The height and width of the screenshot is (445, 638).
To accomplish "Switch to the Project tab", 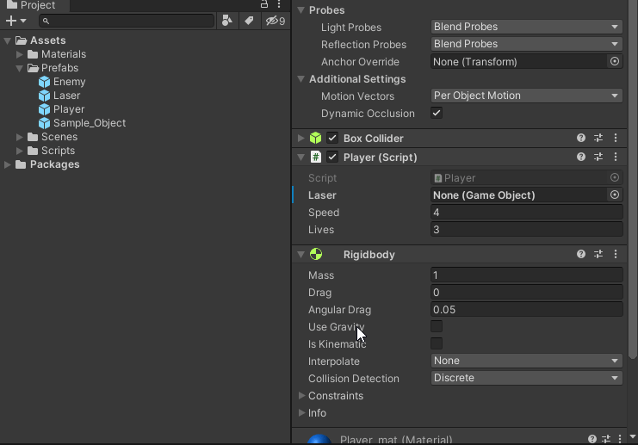I will point(31,5).
